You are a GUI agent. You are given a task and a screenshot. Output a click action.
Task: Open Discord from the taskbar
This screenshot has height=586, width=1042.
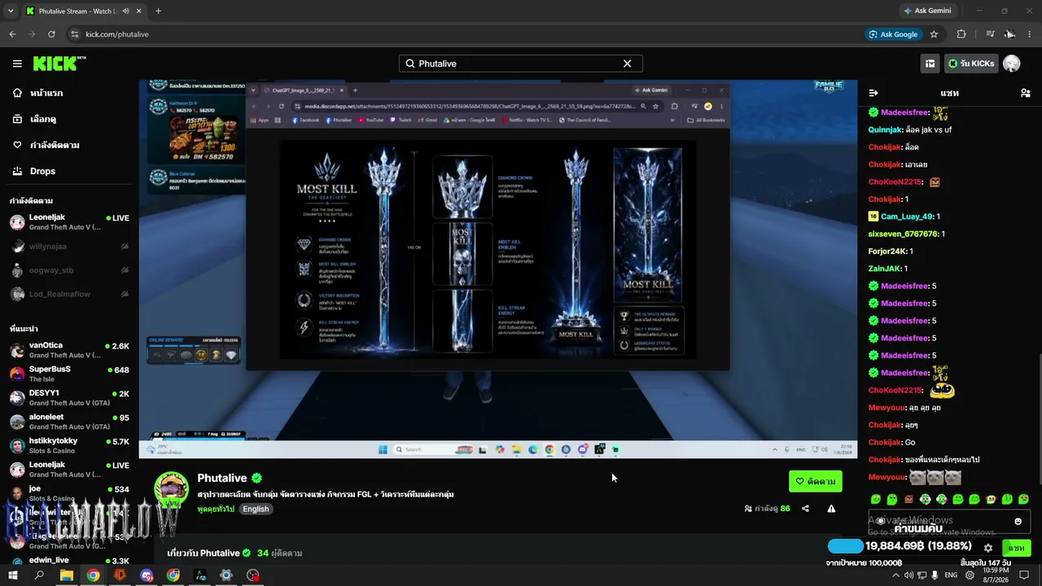pos(147,575)
